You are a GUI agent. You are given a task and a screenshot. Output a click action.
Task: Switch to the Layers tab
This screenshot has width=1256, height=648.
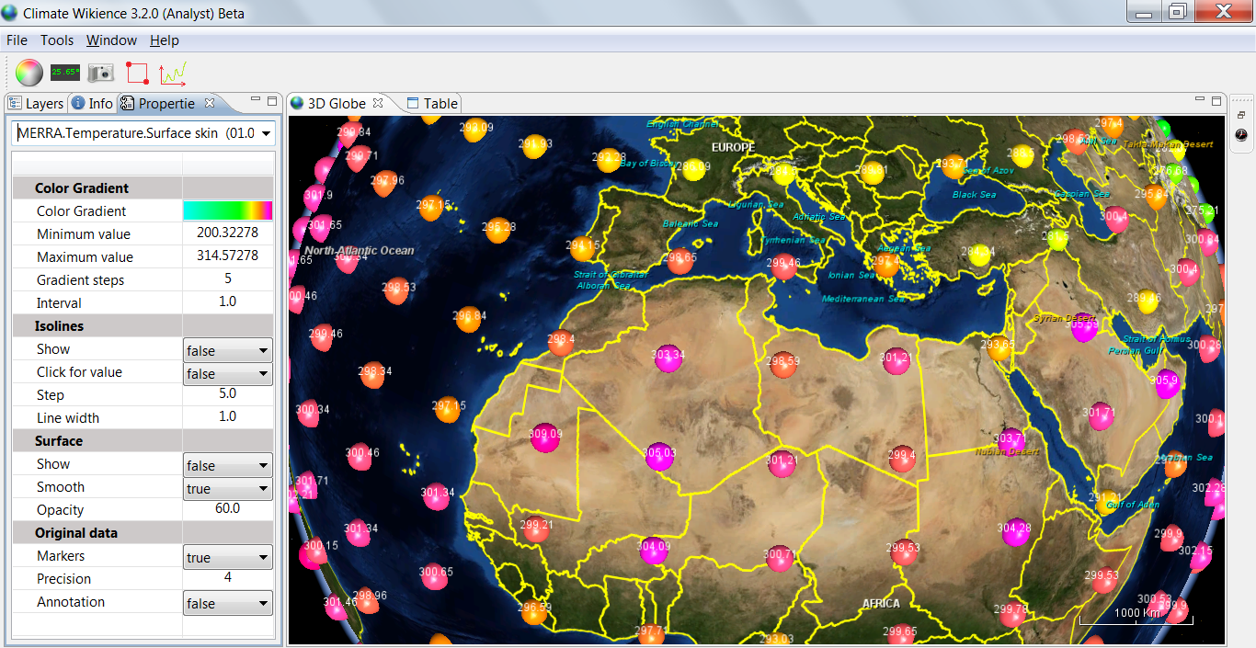pos(37,104)
